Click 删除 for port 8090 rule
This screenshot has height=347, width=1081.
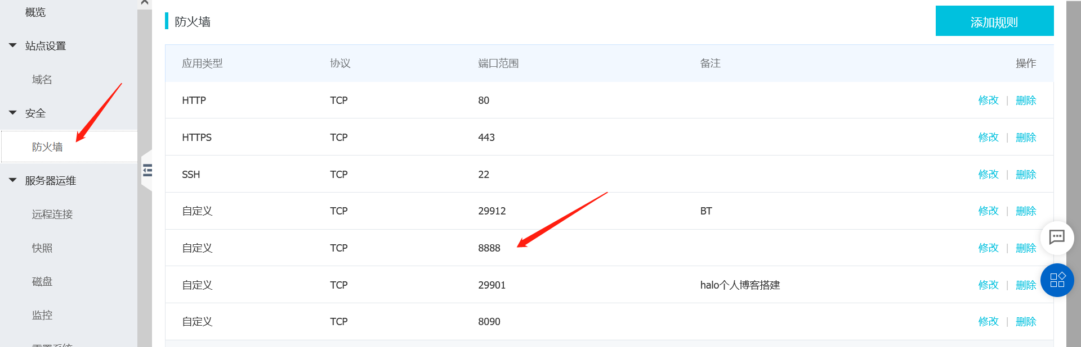pyautogui.click(x=1026, y=322)
